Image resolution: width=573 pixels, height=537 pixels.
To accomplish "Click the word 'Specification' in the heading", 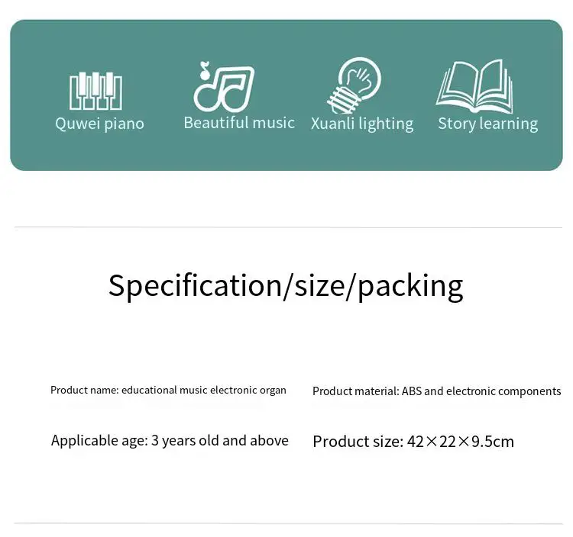I will coord(195,285).
